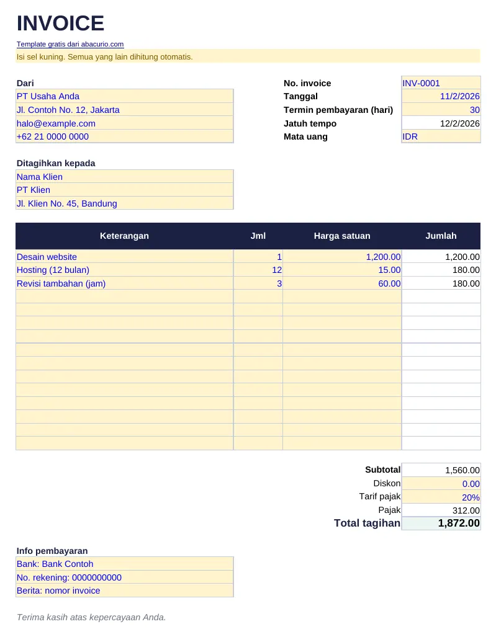Select the Bank: Bank Contoh cell
Image resolution: width=496 pixels, height=637 pixels.
pyautogui.click(x=125, y=564)
